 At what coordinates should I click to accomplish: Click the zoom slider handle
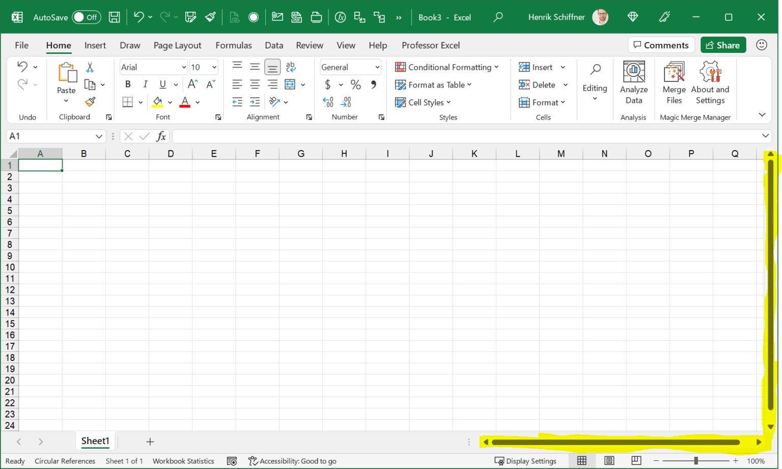tap(696, 461)
